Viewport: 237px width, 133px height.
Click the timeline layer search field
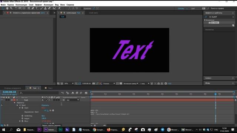point(39,93)
